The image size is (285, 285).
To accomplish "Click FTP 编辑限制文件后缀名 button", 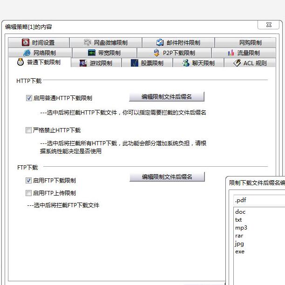I will (167, 176).
